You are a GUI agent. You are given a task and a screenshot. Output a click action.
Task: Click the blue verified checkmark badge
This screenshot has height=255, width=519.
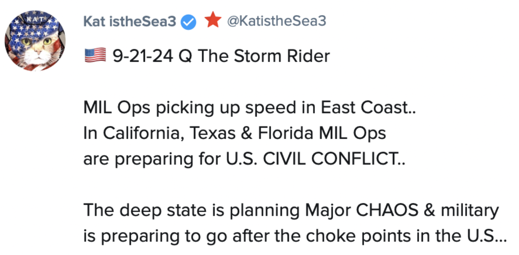189,22
